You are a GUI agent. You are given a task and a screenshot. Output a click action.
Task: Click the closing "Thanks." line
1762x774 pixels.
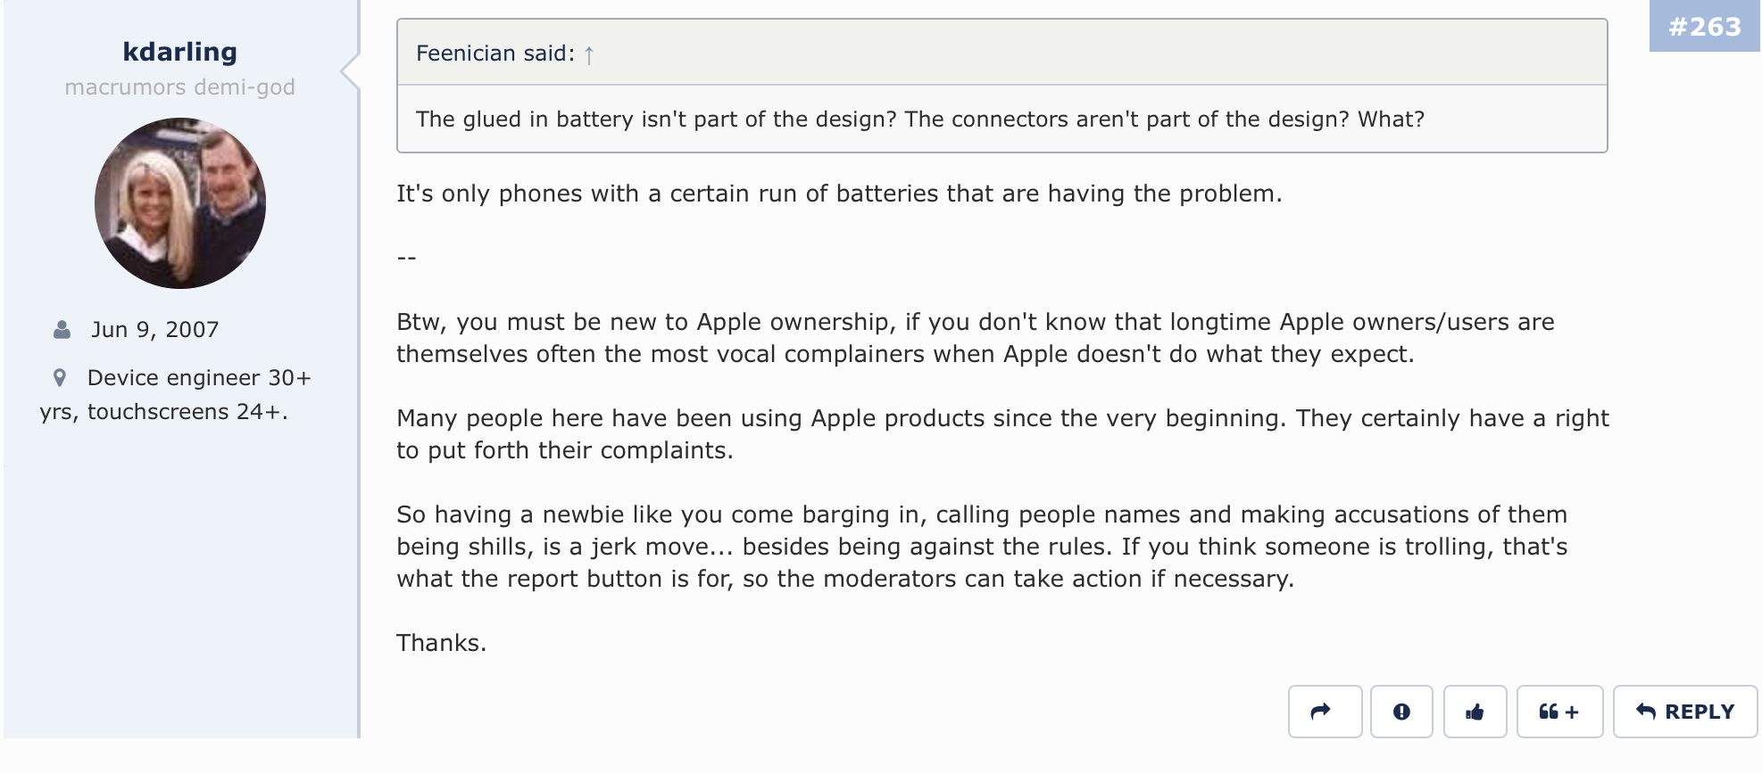(442, 643)
